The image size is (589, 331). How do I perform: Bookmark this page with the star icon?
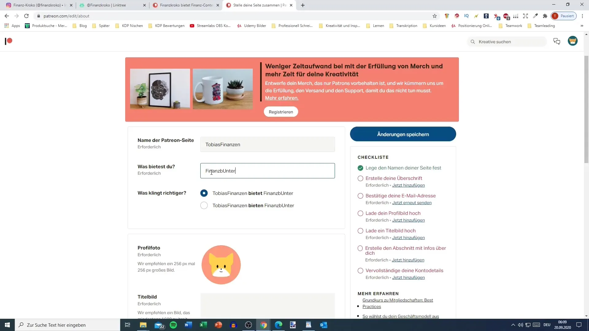point(434,16)
